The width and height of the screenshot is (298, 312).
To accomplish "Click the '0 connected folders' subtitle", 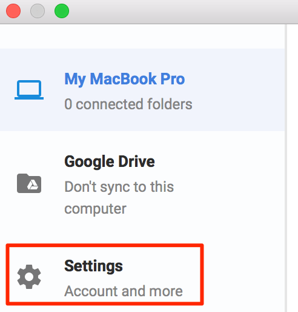I will point(128,104).
